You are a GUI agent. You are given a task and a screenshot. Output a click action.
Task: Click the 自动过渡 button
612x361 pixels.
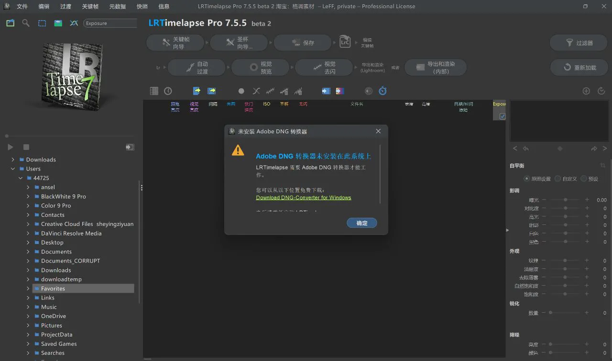coord(197,67)
